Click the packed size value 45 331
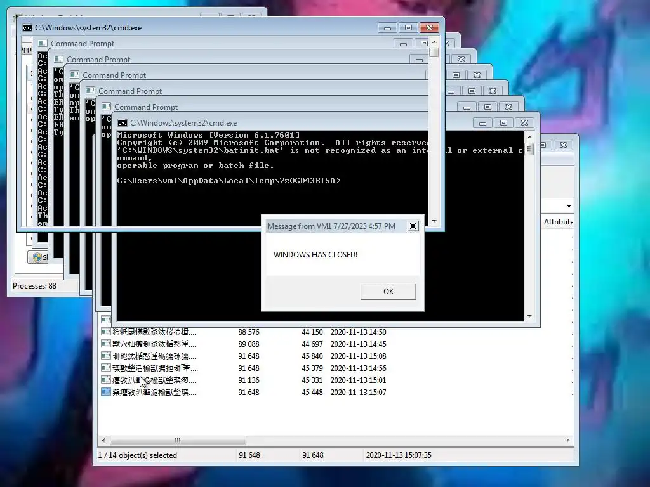 click(312, 380)
